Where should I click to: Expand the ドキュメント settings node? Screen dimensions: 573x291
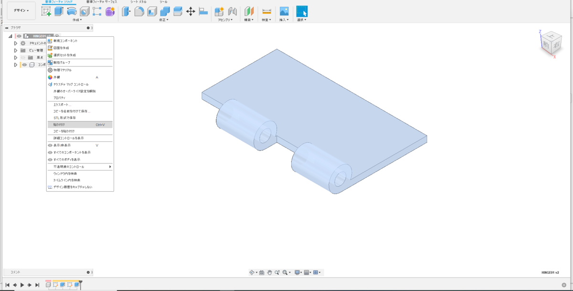(x=15, y=43)
